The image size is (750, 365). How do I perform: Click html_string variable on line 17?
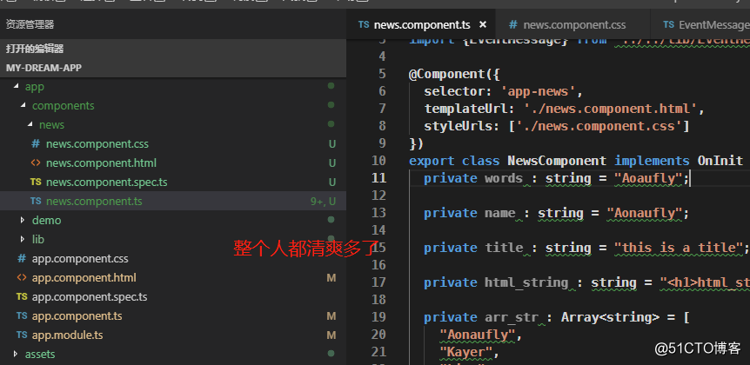pos(526,282)
